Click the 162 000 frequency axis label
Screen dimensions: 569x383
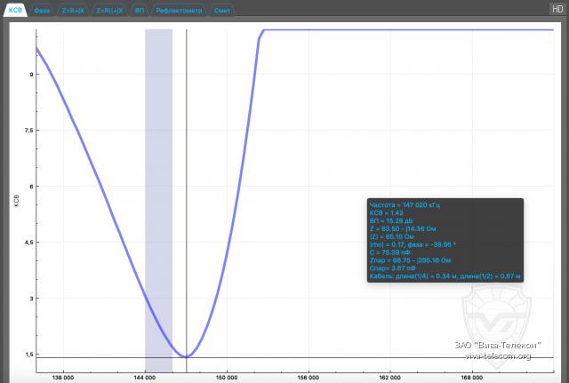(x=390, y=378)
